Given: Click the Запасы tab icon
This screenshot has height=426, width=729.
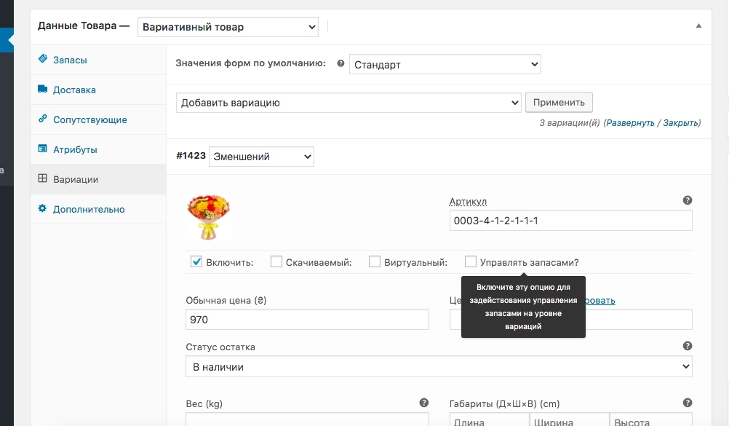Looking at the screenshot, I should [x=43, y=60].
